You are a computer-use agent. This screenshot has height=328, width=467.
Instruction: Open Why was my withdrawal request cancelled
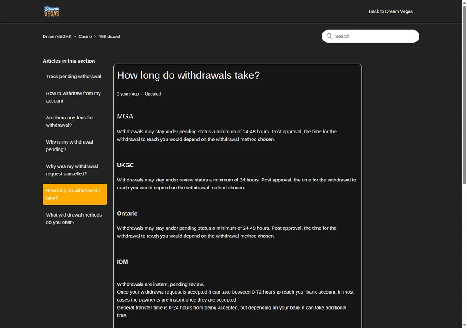pos(74,170)
